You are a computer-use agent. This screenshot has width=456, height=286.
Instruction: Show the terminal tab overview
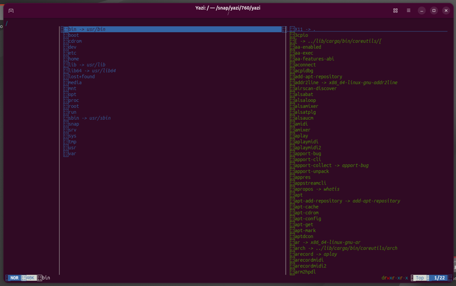tap(395, 10)
